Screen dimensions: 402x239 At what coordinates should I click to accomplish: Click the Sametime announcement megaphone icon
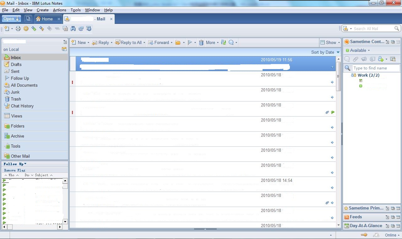364,59
